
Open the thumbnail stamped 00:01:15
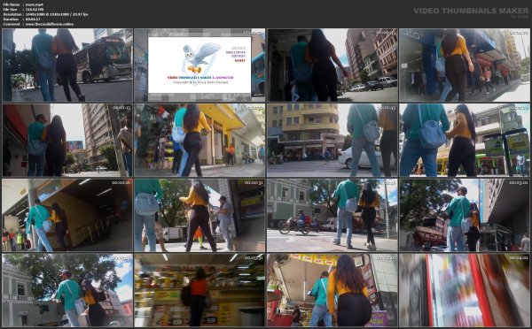pos(67,140)
